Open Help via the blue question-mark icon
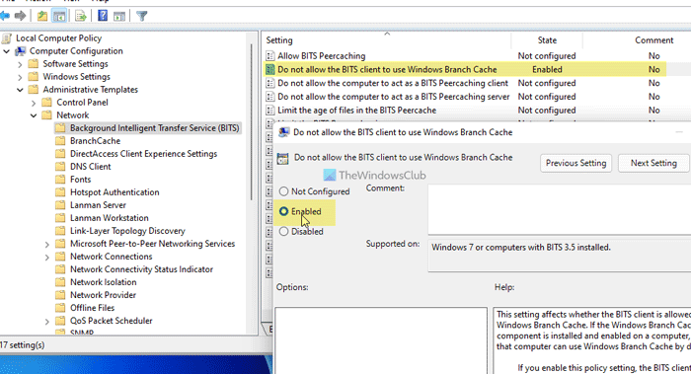The image size is (691, 374). (103, 17)
